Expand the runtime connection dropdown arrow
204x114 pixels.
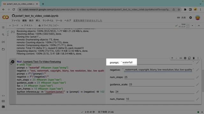click(x=193, y=26)
